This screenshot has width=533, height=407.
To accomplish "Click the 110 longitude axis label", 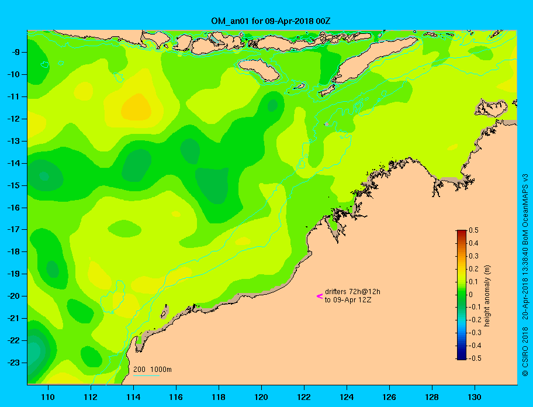I will 48,397.
